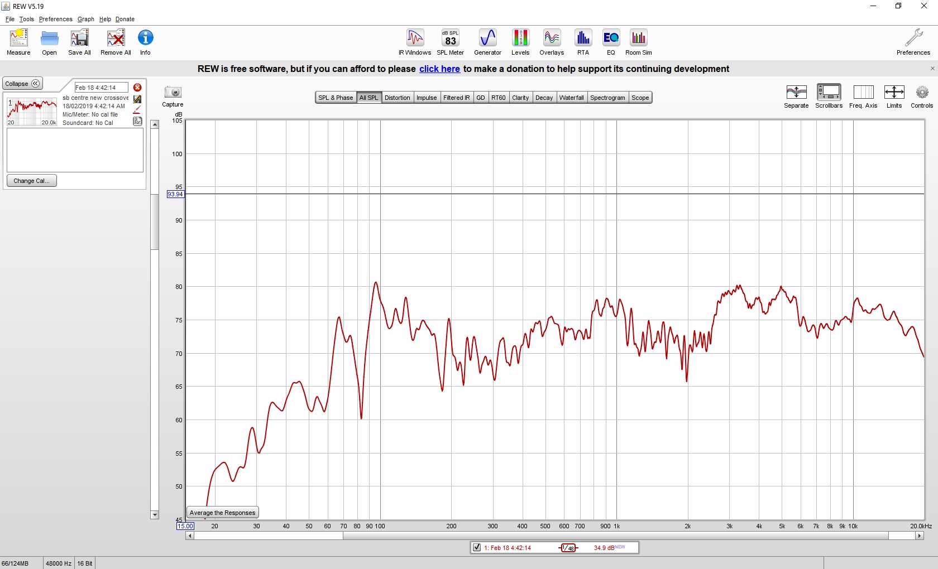
Task: Open the Graph menu
Action: pos(85,19)
